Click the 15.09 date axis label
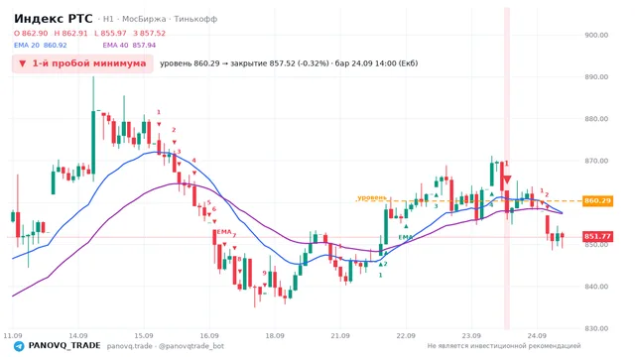This screenshot has width=635, height=357. (144, 336)
